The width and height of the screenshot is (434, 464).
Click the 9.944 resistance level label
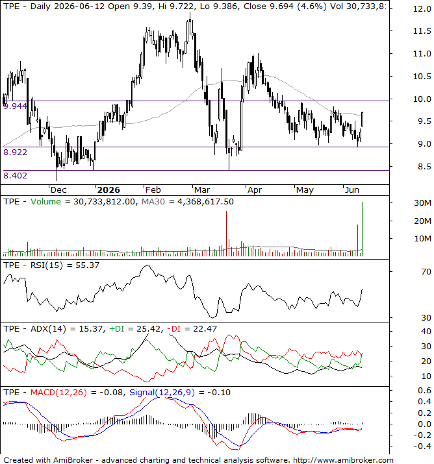pos(15,106)
